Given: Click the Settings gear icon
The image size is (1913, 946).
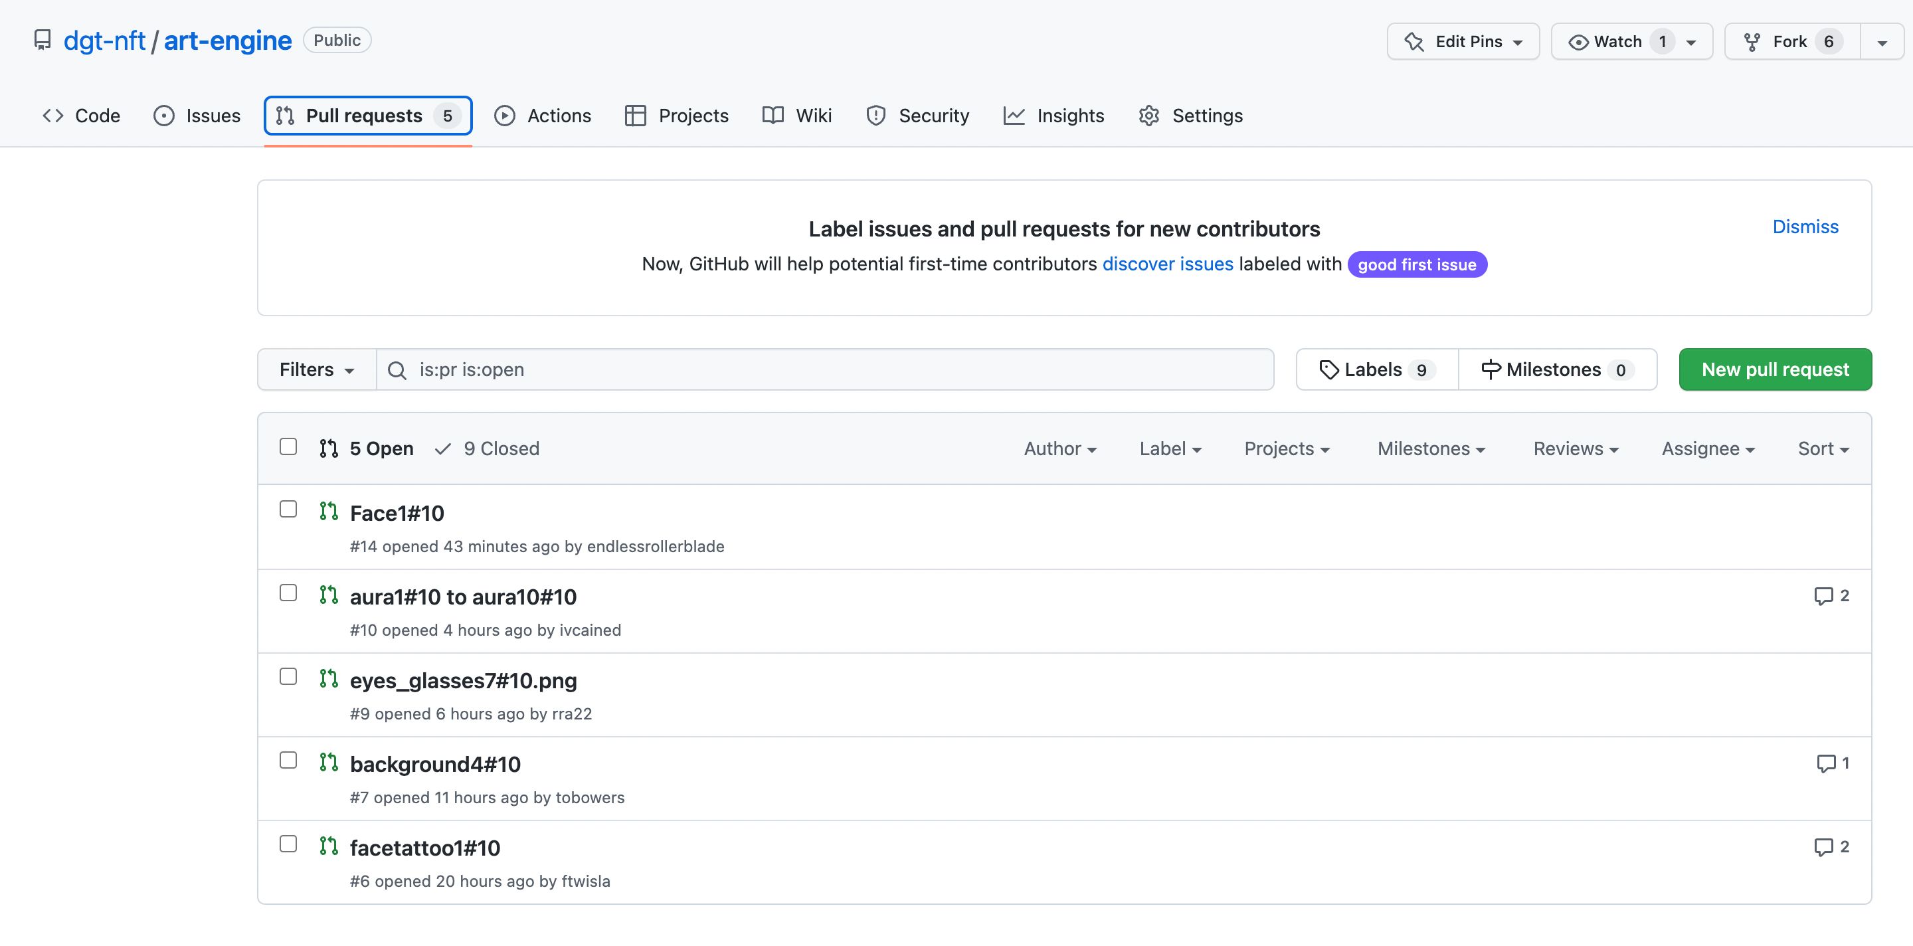Looking at the screenshot, I should pos(1149,116).
